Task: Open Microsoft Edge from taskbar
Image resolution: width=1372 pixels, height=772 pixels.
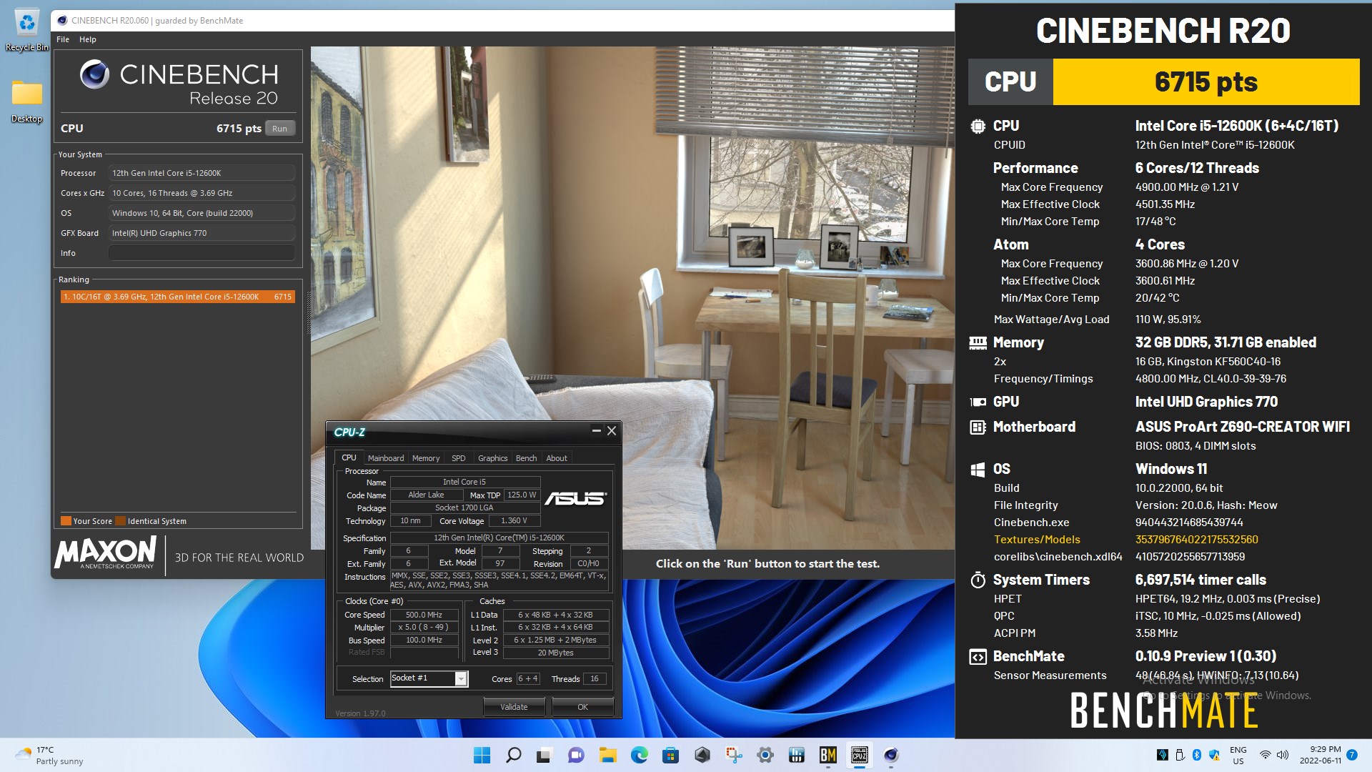Action: click(x=639, y=755)
